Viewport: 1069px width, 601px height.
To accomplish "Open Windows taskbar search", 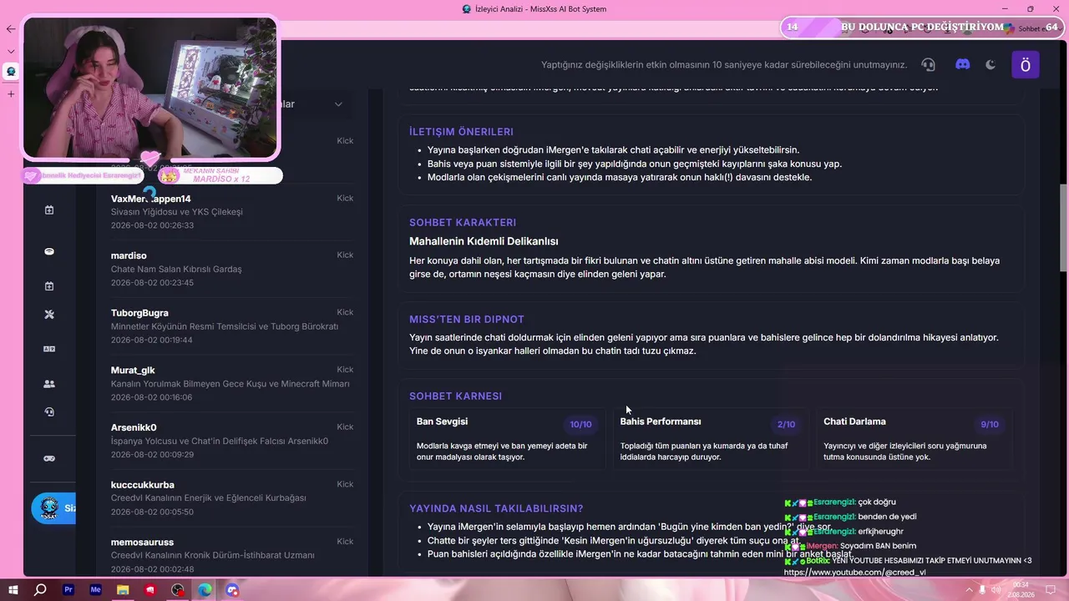I will 40,590.
